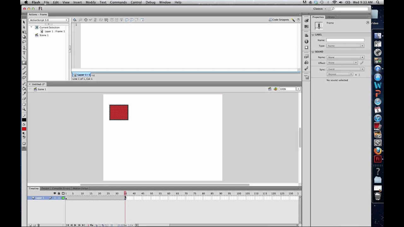Select the Paint Bucket tool
This screenshot has width=404, height=227.
(x=24, y=89)
